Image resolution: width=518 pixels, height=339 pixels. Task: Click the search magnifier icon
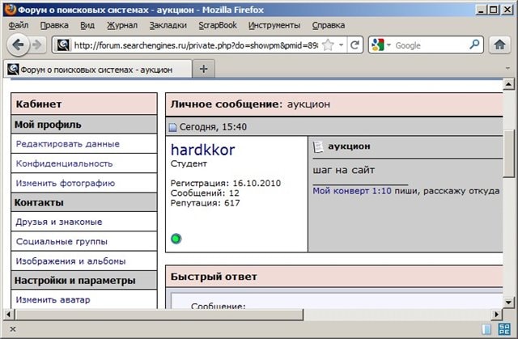[x=474, y=44]
